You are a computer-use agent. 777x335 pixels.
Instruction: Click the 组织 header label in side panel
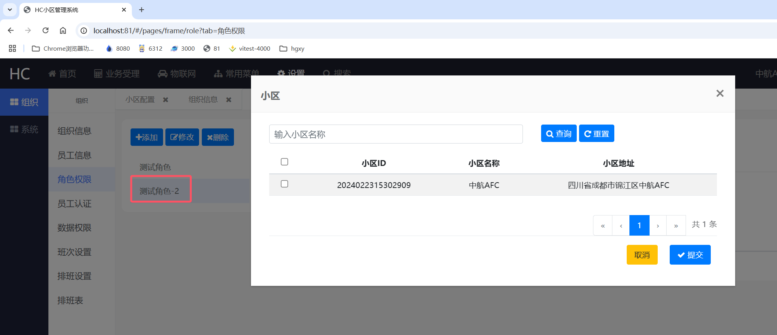[82, 101]
